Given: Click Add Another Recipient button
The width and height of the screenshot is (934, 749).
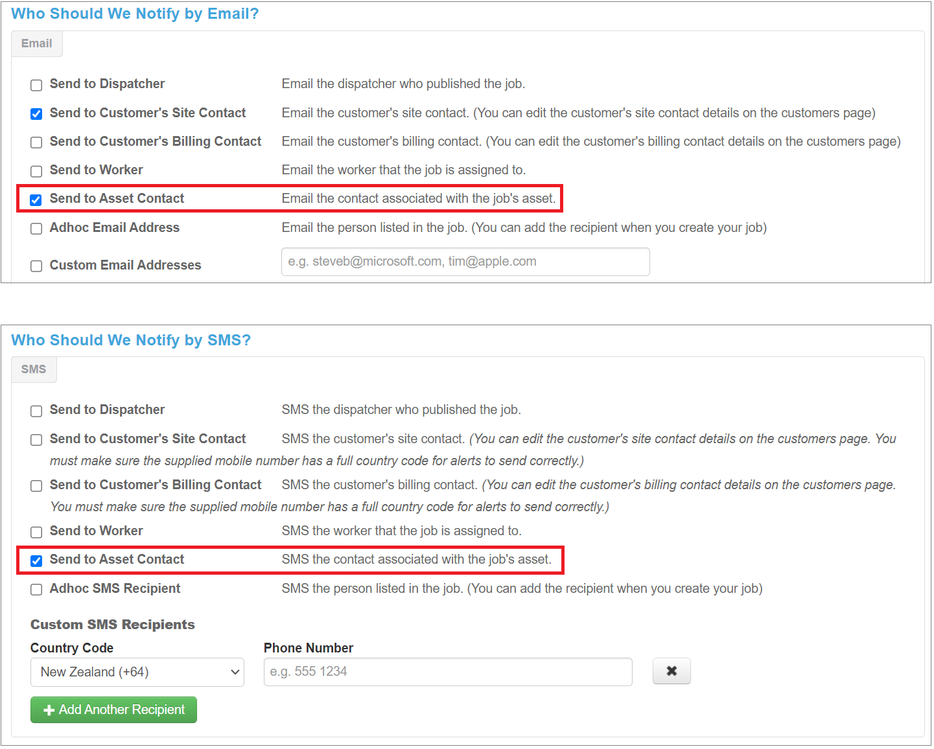Looking at the screenshot, I should pyautogui.click(x=113, y=709).
